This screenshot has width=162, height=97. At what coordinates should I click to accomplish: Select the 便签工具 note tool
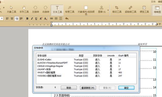point(144,10)
